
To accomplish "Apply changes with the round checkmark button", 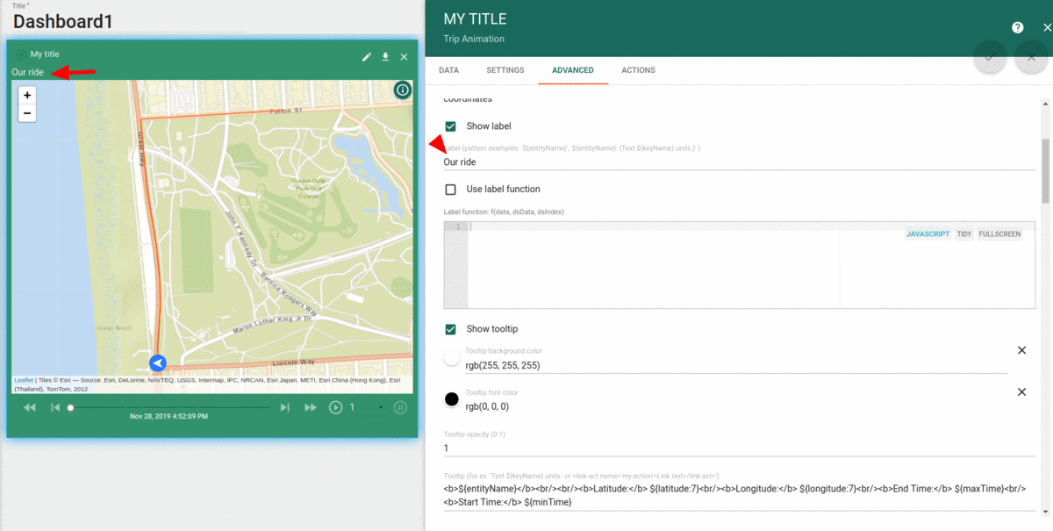I will 989,57.
